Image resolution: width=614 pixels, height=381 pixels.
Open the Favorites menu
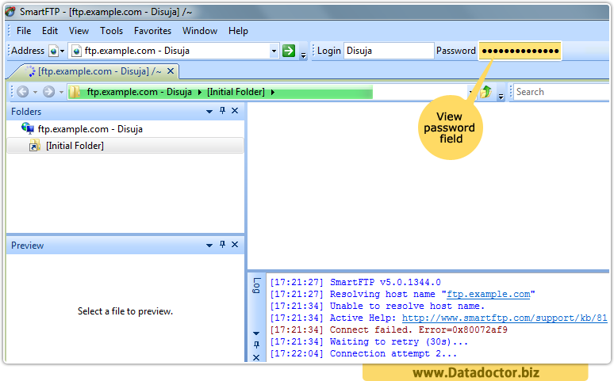[152, 31]
